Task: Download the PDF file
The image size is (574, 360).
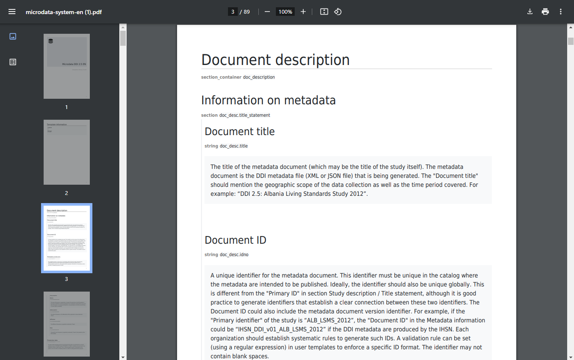Action: pos(530,12)
